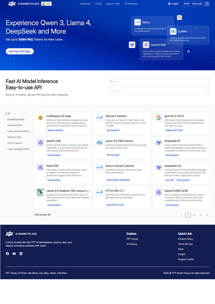Click the Content Safety Classification tag
Image resolution: width=215 pixels, height=304 pixels.
tap(118, 180)
